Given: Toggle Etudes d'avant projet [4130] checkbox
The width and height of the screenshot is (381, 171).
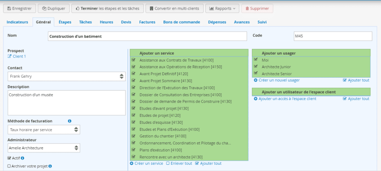Looking at the screenshot, I should pyautogui.click(x=133, y=108).
